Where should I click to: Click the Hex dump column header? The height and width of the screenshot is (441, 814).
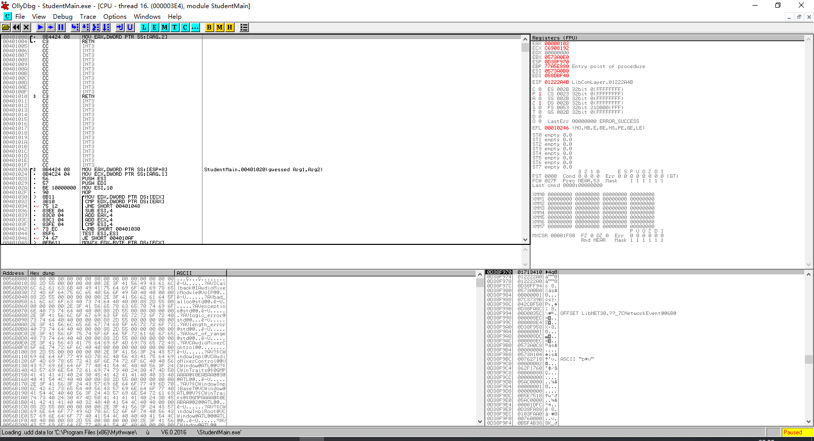tap(101, 273)
